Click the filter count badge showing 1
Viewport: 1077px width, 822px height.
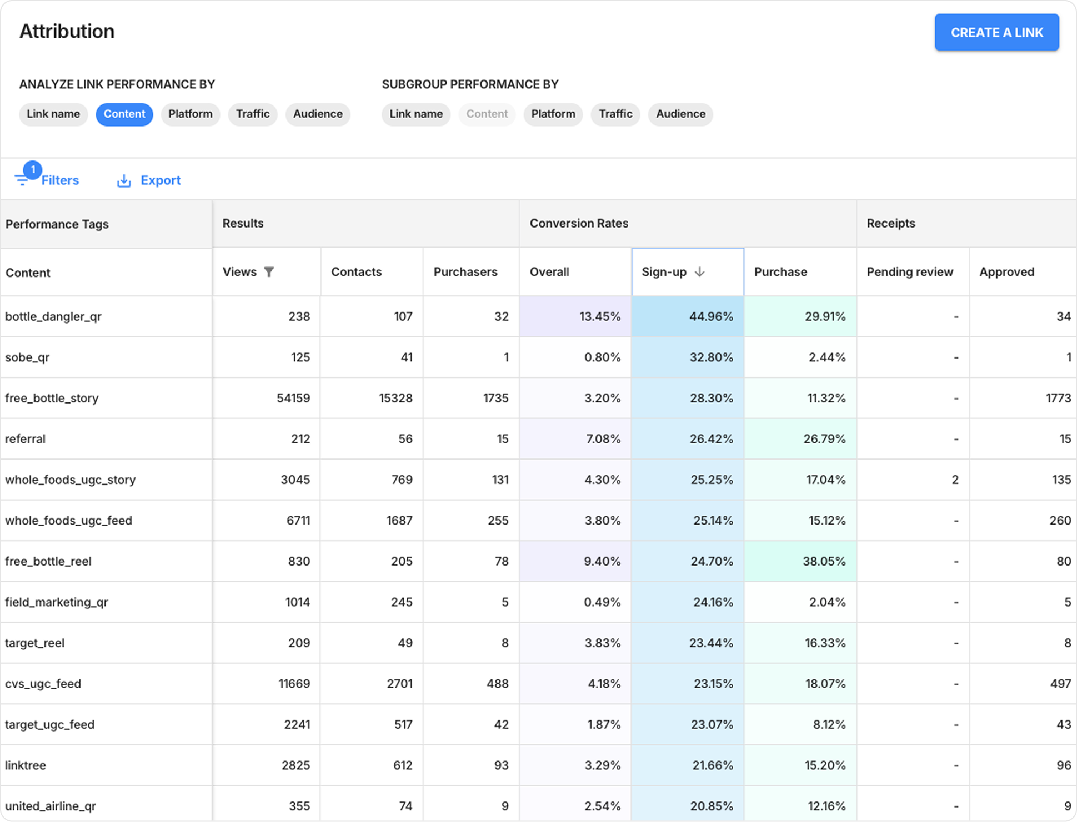click(x=33, y=169)
